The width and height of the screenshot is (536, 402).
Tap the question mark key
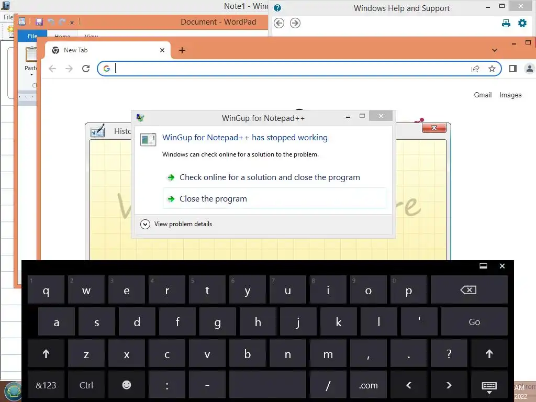coord(449,353)
